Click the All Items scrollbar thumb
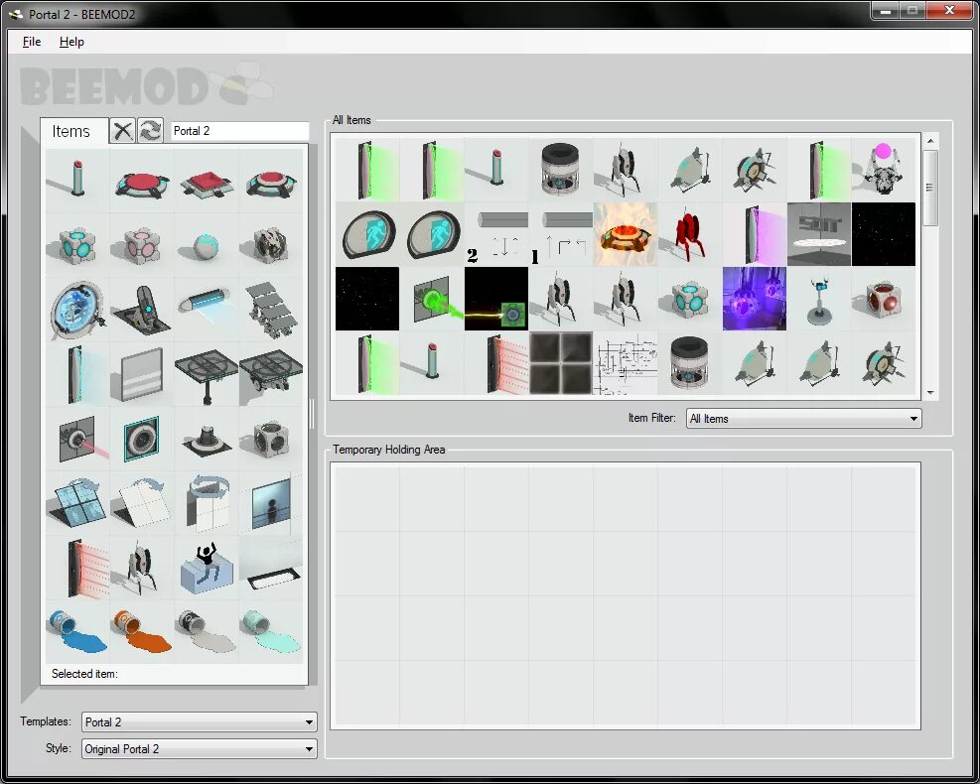 [x=930, y=188]
